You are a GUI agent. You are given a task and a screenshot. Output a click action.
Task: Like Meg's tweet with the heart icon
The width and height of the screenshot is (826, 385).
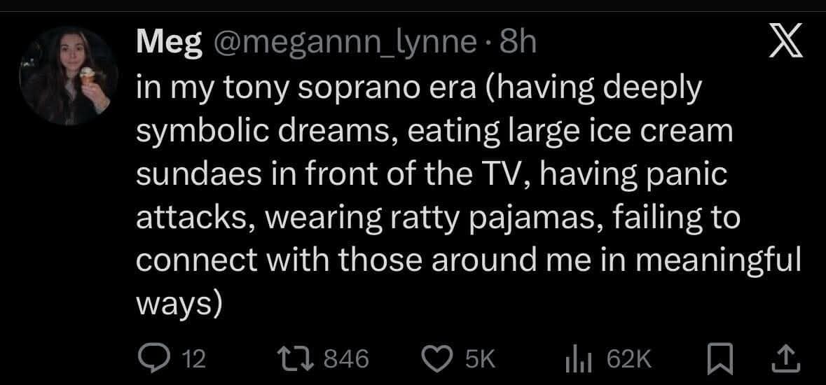pos(438,359)
